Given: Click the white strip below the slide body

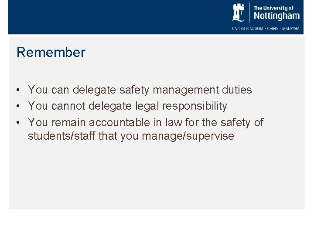Looking at the screenshot, I should pos(157,222).
